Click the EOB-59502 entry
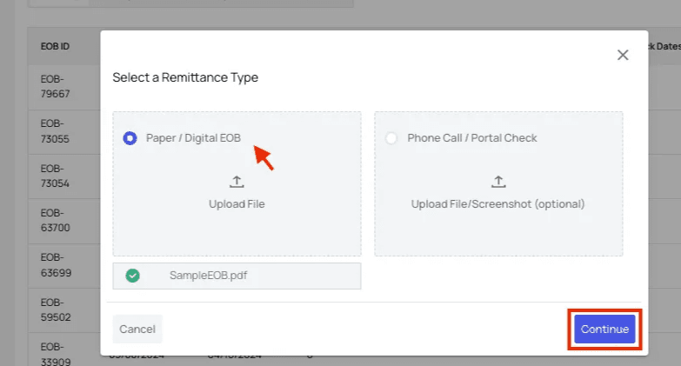Viewport: 681px width, 366px height. pos(55,310)
